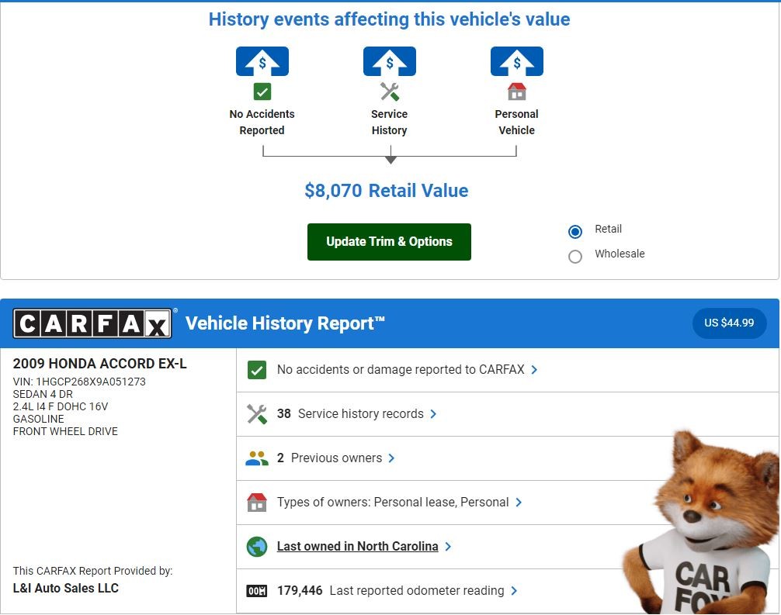Click the VIN 1HGCP268X9A051273 text
This screenshot has width=781, height=615.
(x=79, y=382)
